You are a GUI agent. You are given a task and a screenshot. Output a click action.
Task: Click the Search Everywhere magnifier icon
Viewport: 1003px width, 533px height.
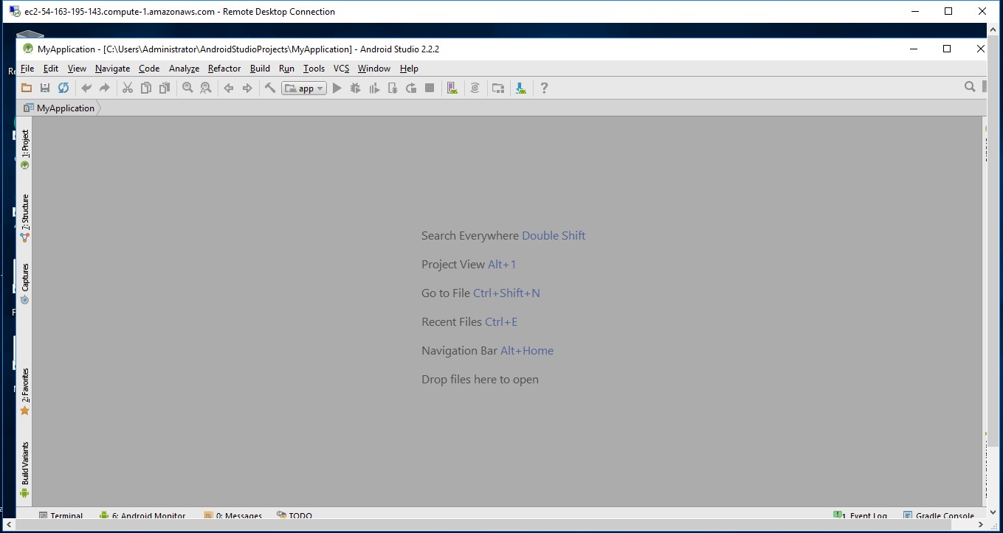click(970, 87)
